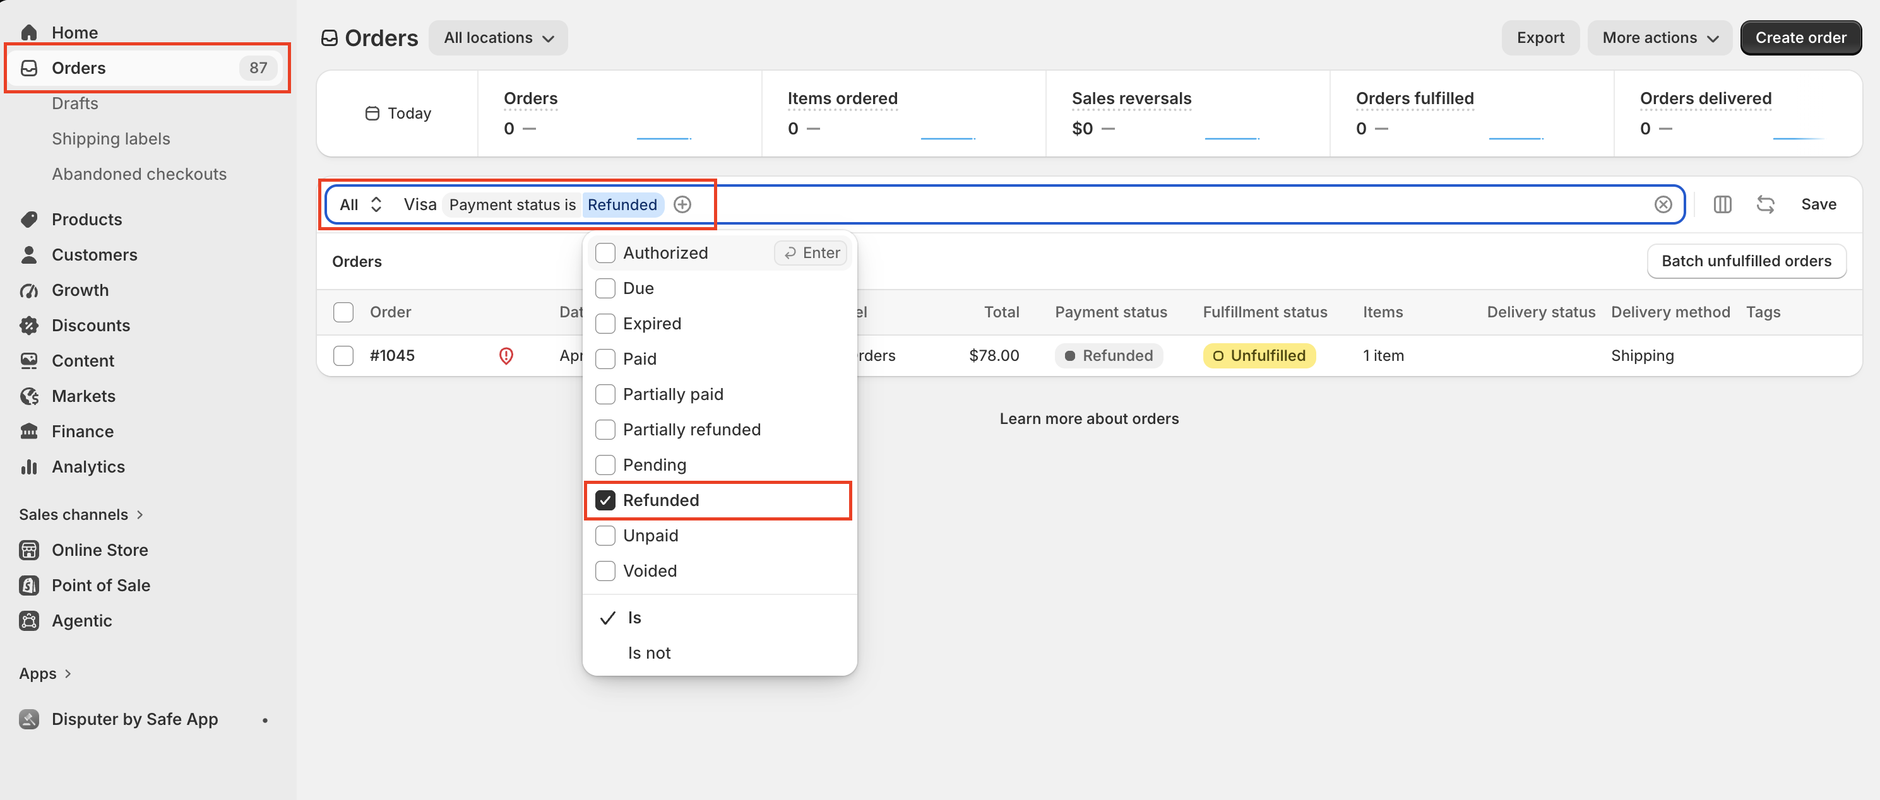Click the Fulfillment status column header
Viewport: 1880px width, 800px height.
[x=1264, y=312]
